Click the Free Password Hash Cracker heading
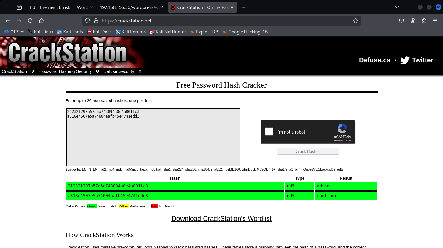This screenshot has height=248, width=443. tap(221, 85)
